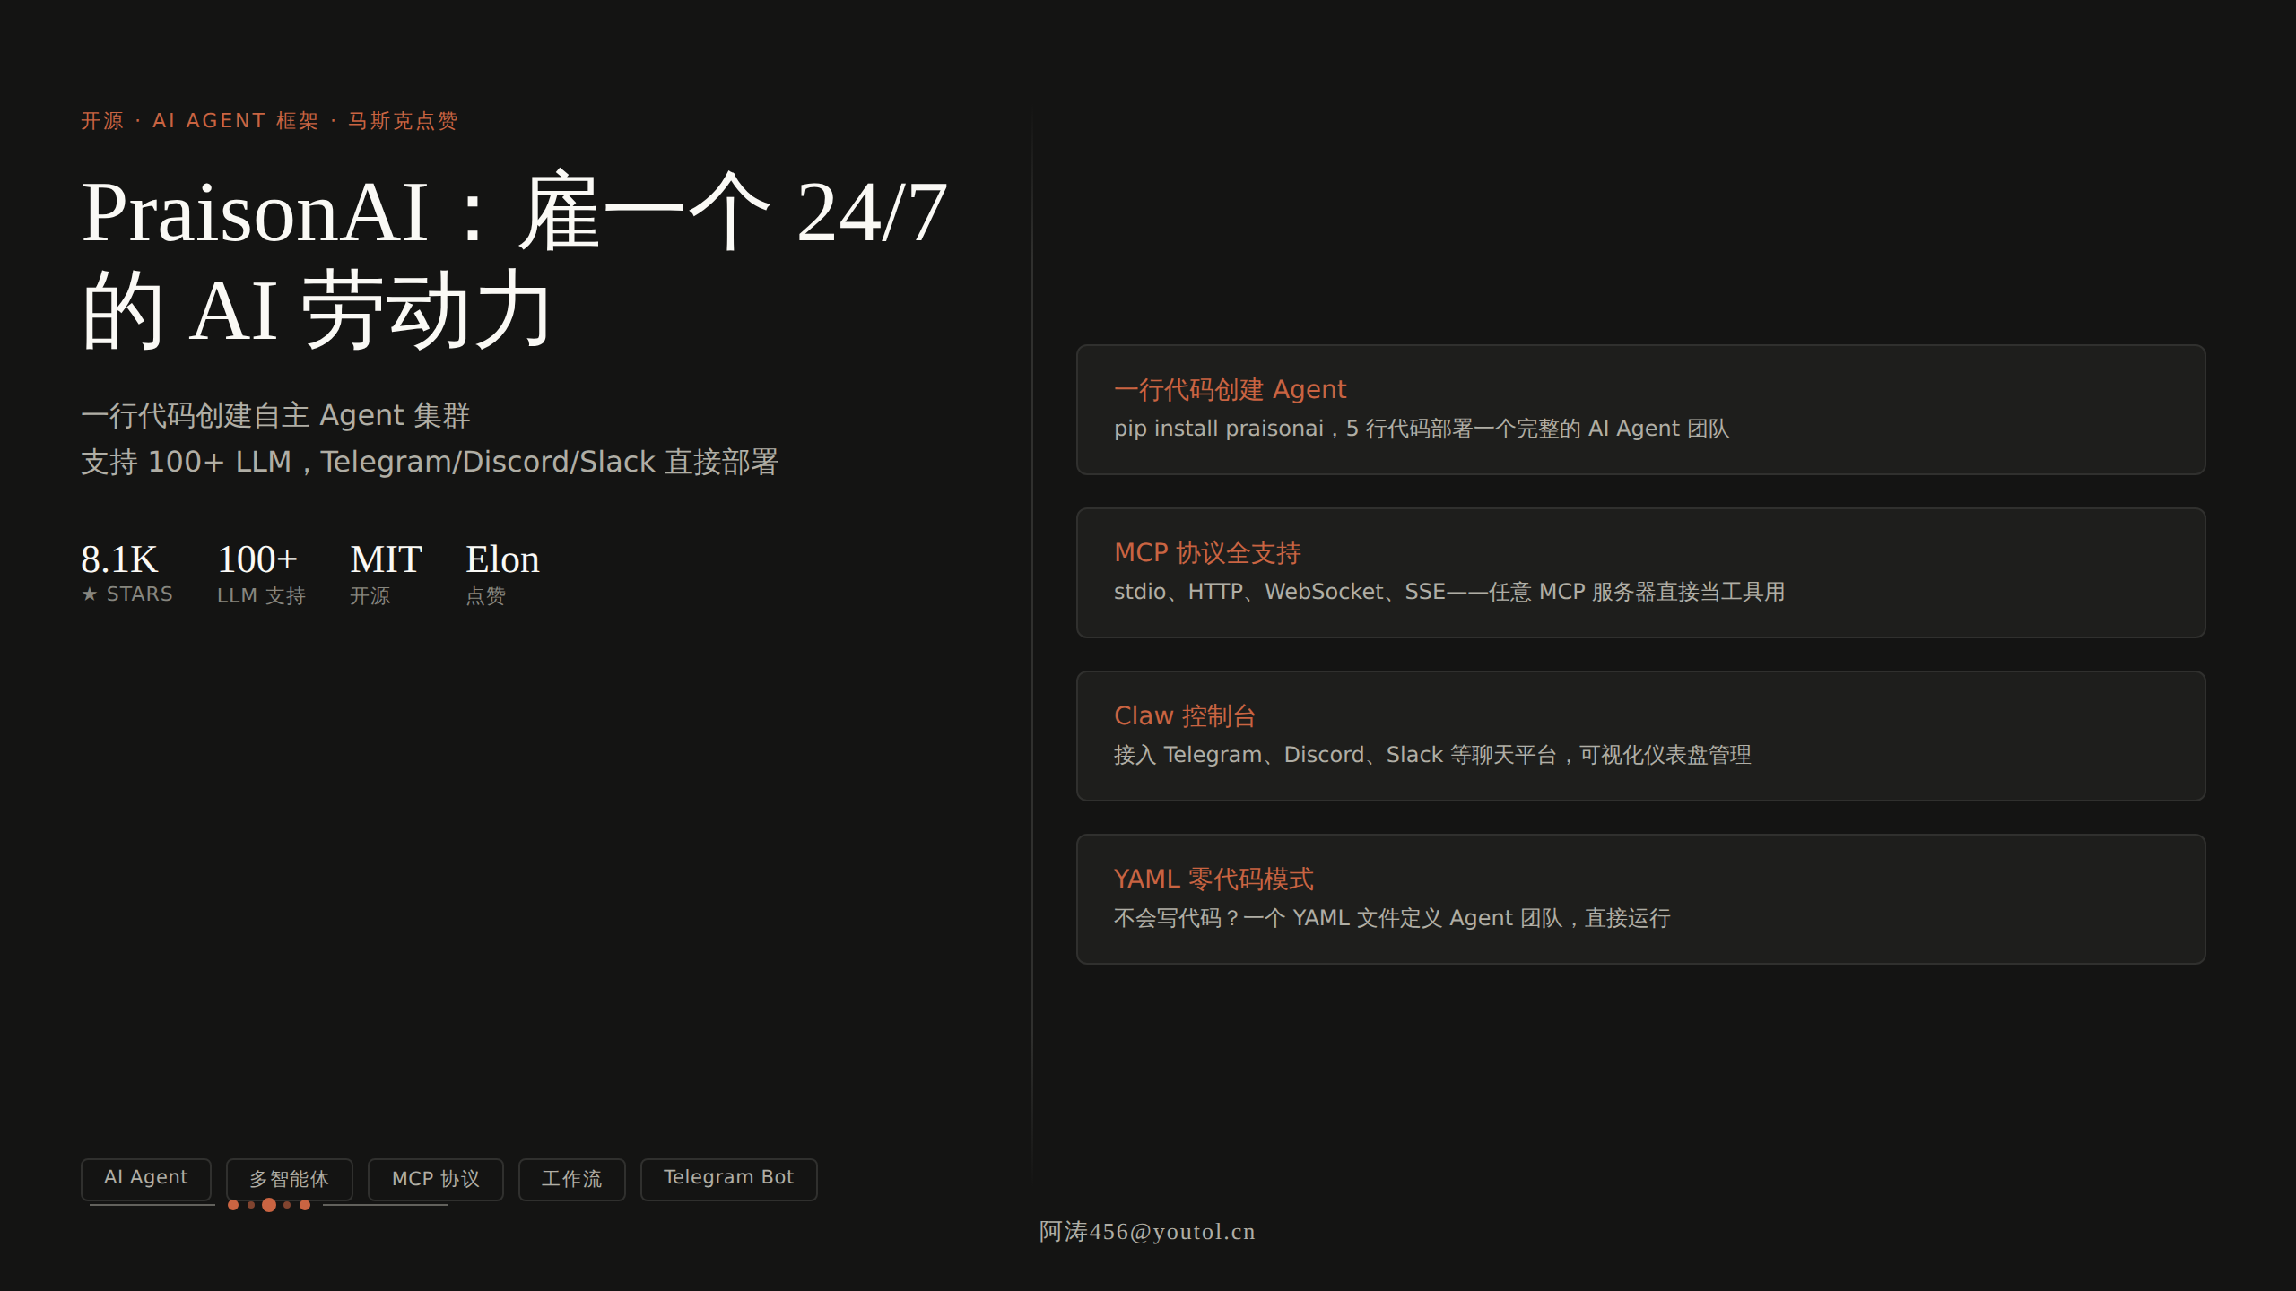Click the MCP 协议 tag
Screen dimensions: 2296x1291
coord(436,1179)
